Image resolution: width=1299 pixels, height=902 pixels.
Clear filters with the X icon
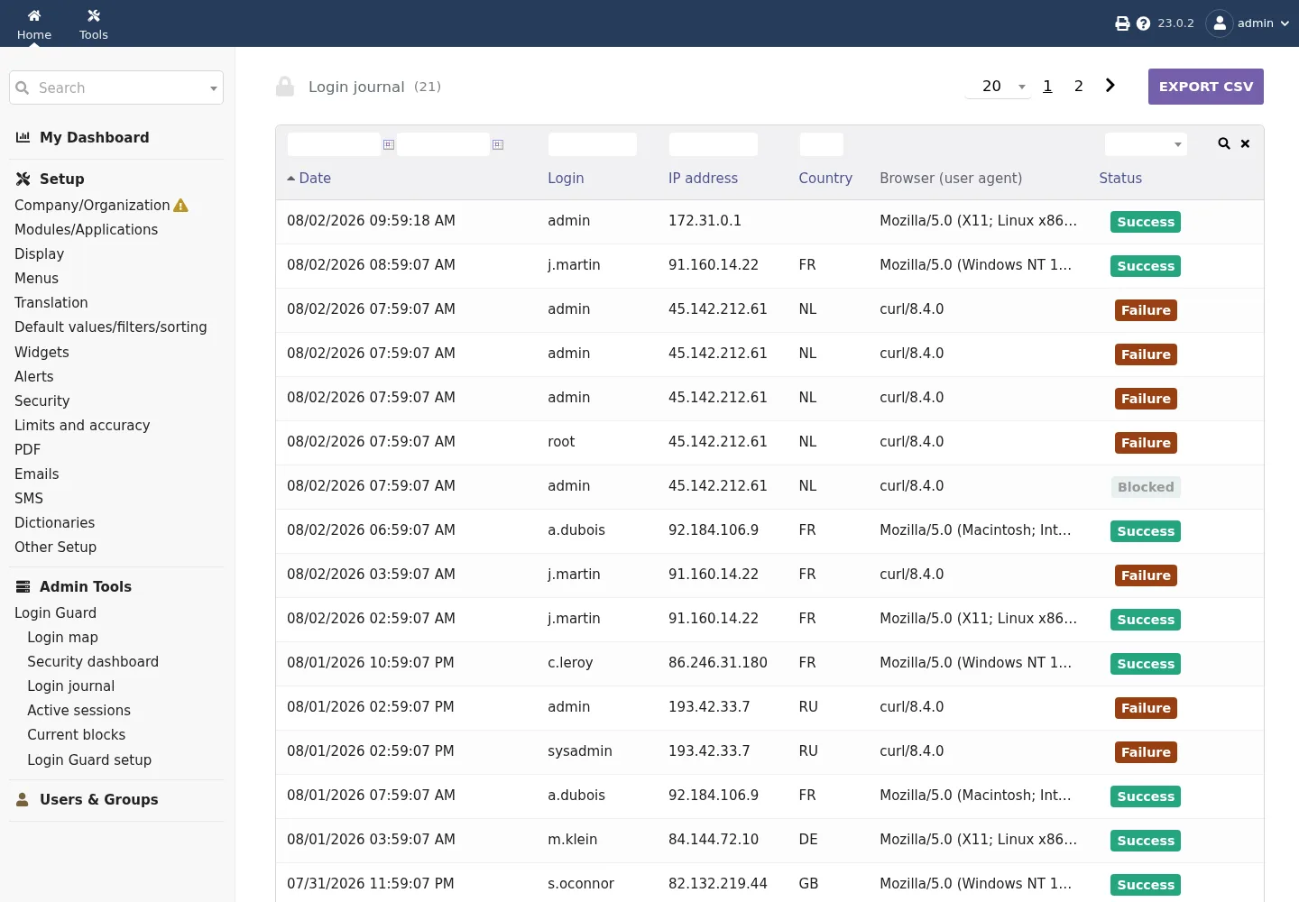[1245, 143]
